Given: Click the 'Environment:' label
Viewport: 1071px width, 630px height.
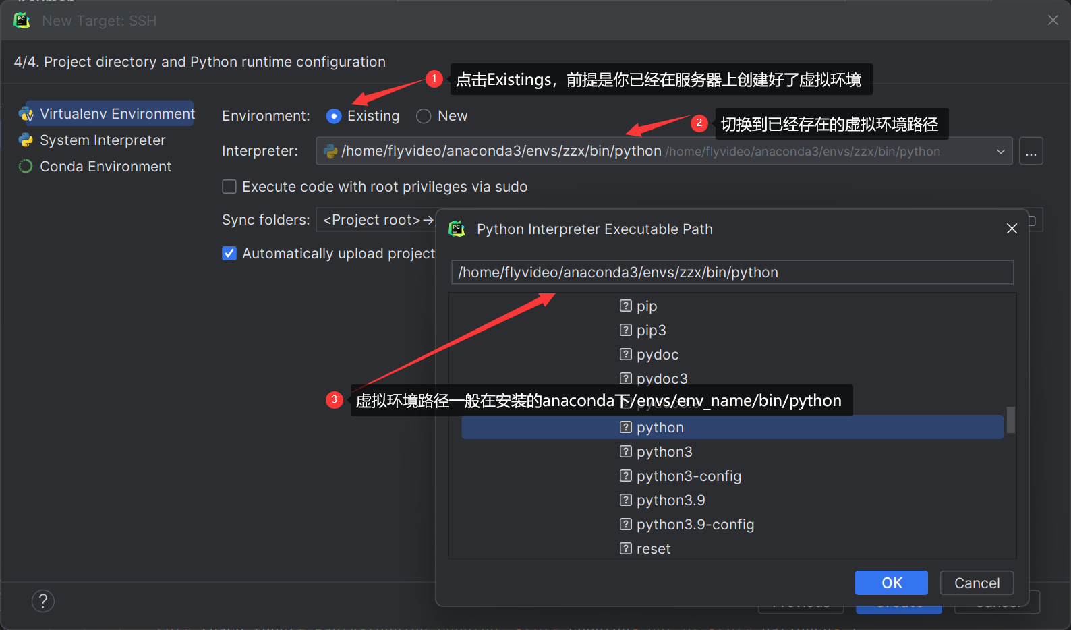Looking at the screenshot, I should (x=266, y=116).
